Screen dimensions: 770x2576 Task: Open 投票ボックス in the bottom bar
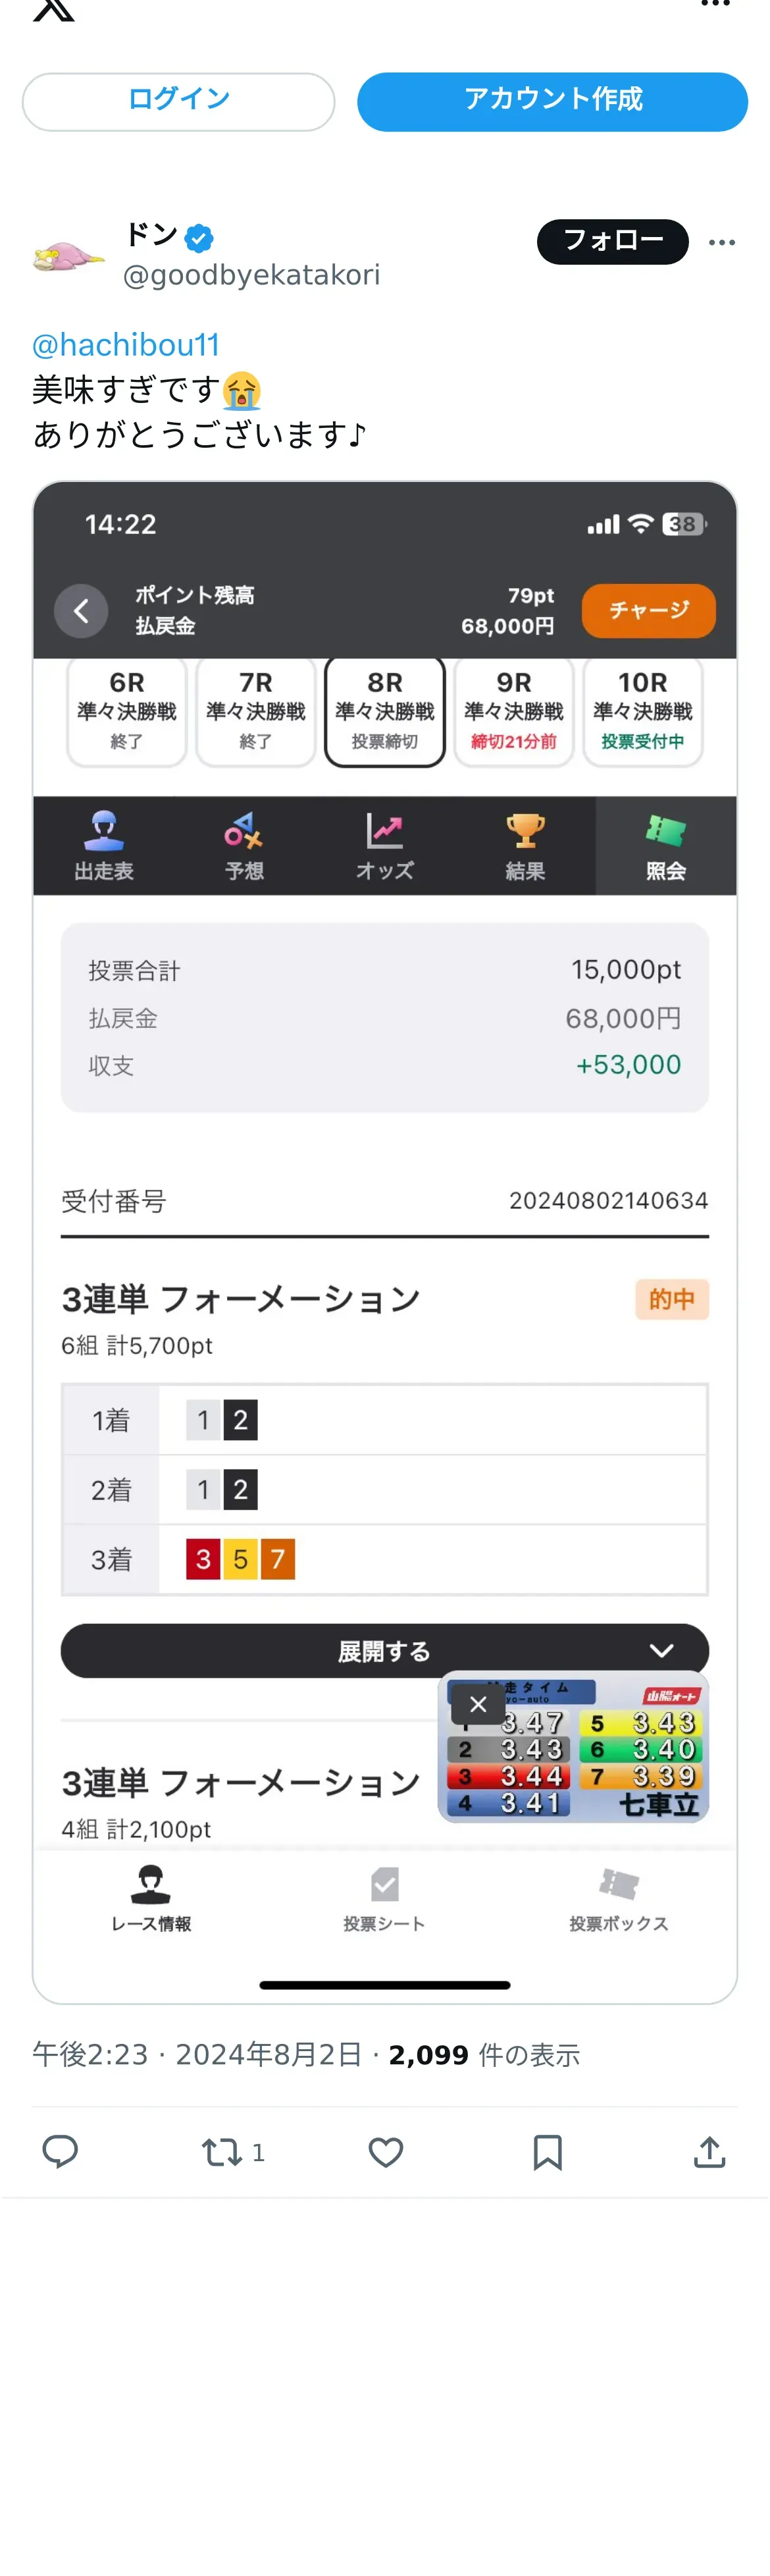click(x=618, y=1897)
